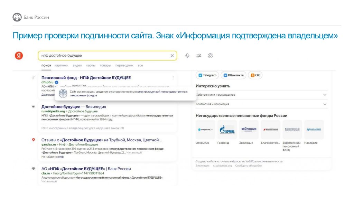Open «Европейский пенсионный фонд» thumbnail
Screen dimensions: 354x199
point(292,130)
